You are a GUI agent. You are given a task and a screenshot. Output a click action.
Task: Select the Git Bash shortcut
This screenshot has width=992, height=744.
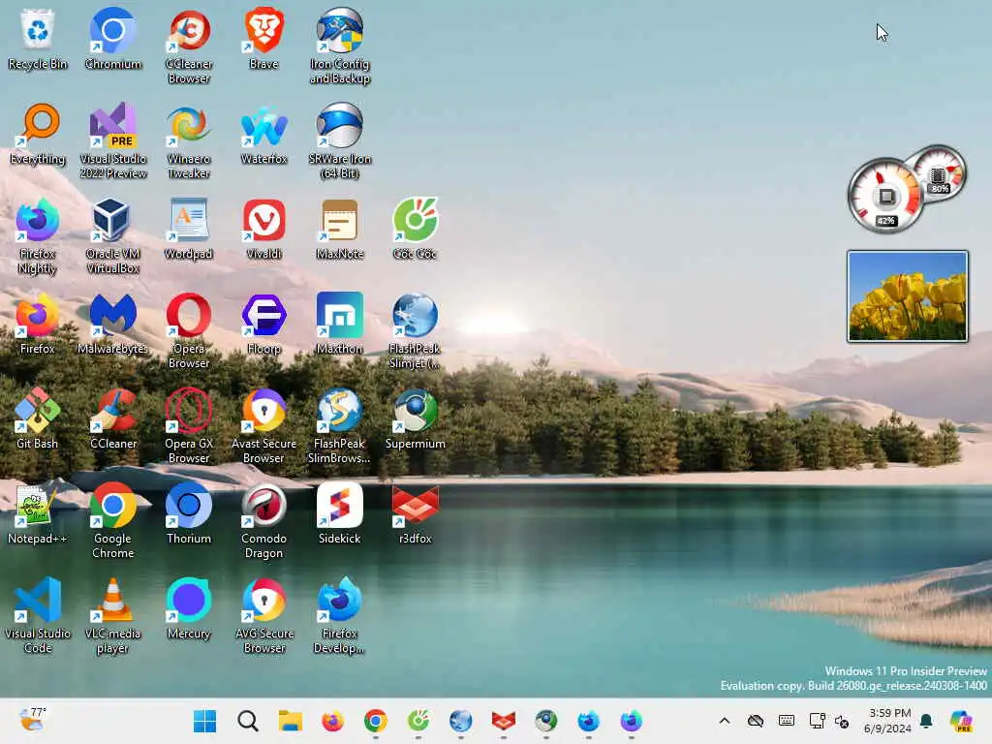[x=38, y=418]
